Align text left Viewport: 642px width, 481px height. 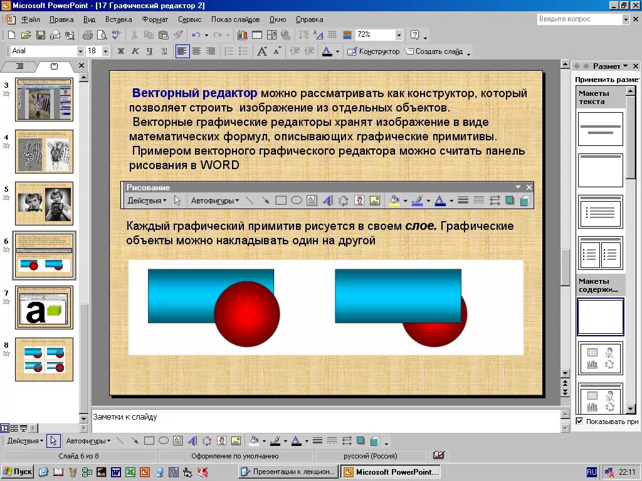pyautogui.click(x=182, y=51)
